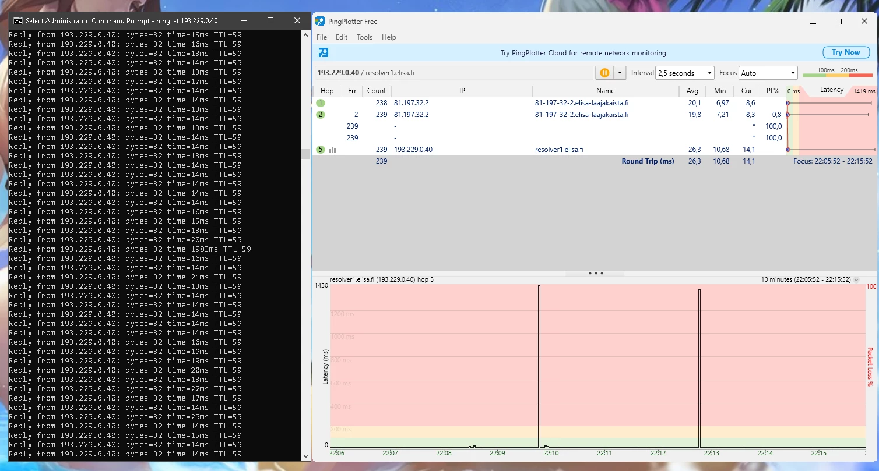Click the latency spike just before 22:10
879x471 pixels.
539,366
